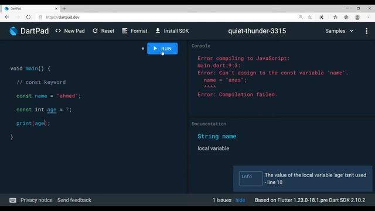Screen dimensions: 375x211
Task: Click the 'void main() {' line
Action: click(x=30, y=69)
